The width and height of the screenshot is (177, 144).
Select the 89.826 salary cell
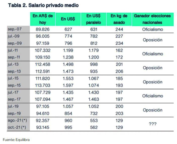tap(42, 30)
